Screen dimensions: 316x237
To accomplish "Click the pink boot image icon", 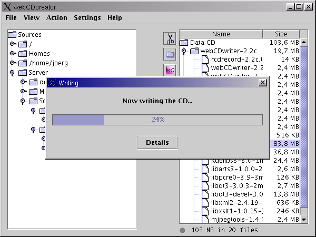I will (x=170, y=70).
